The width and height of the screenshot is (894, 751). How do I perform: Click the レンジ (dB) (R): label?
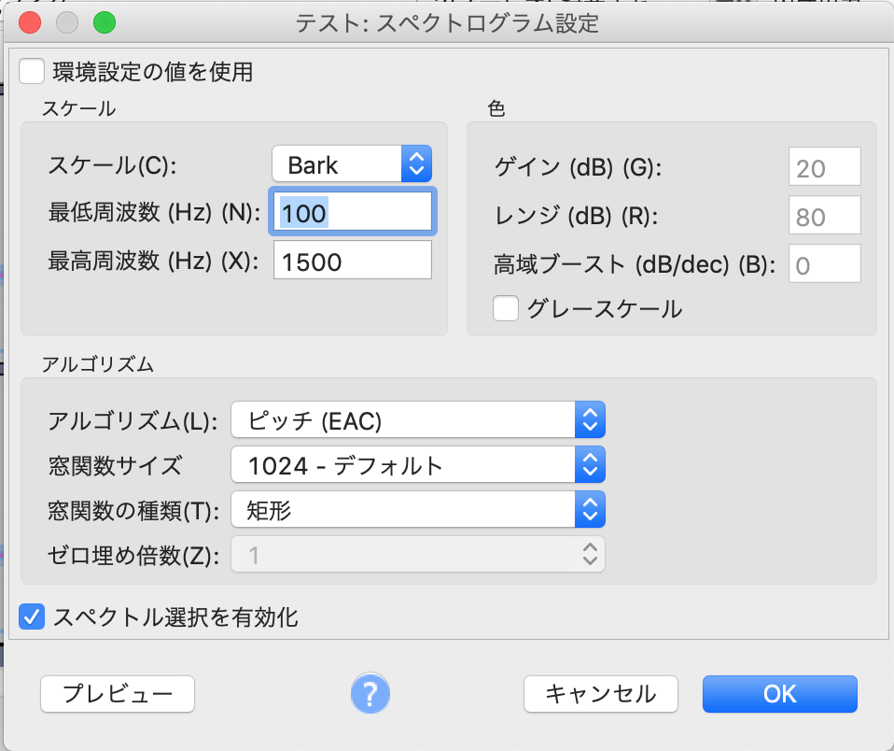point(576,217)
